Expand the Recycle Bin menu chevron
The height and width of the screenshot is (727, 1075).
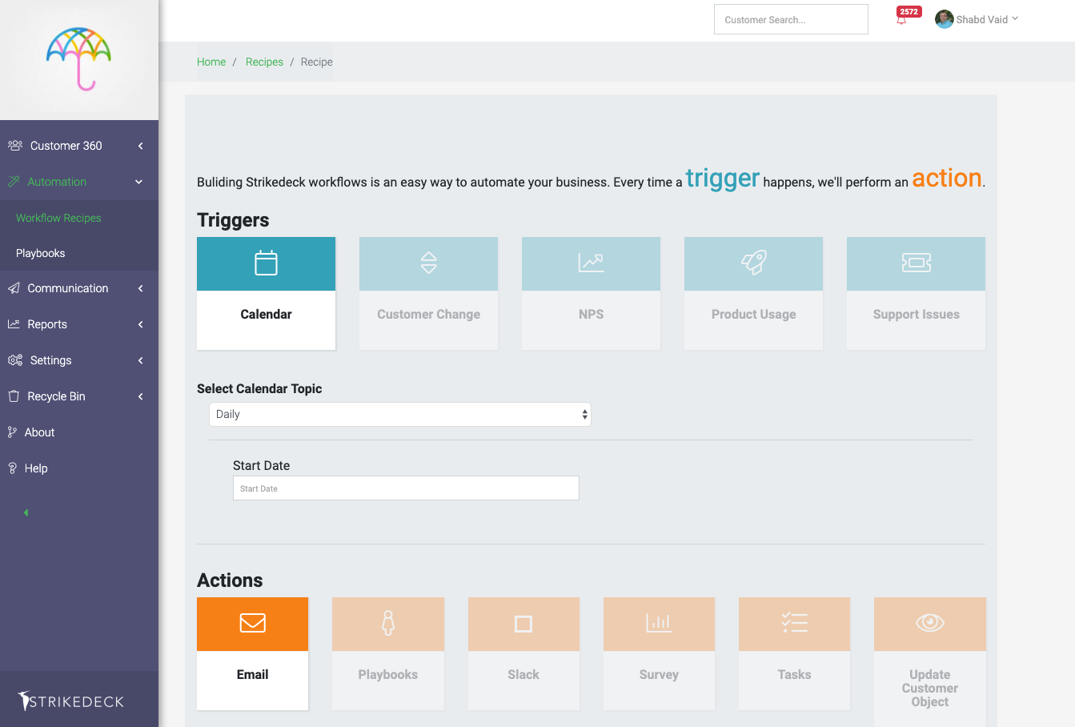pos(140,396)
